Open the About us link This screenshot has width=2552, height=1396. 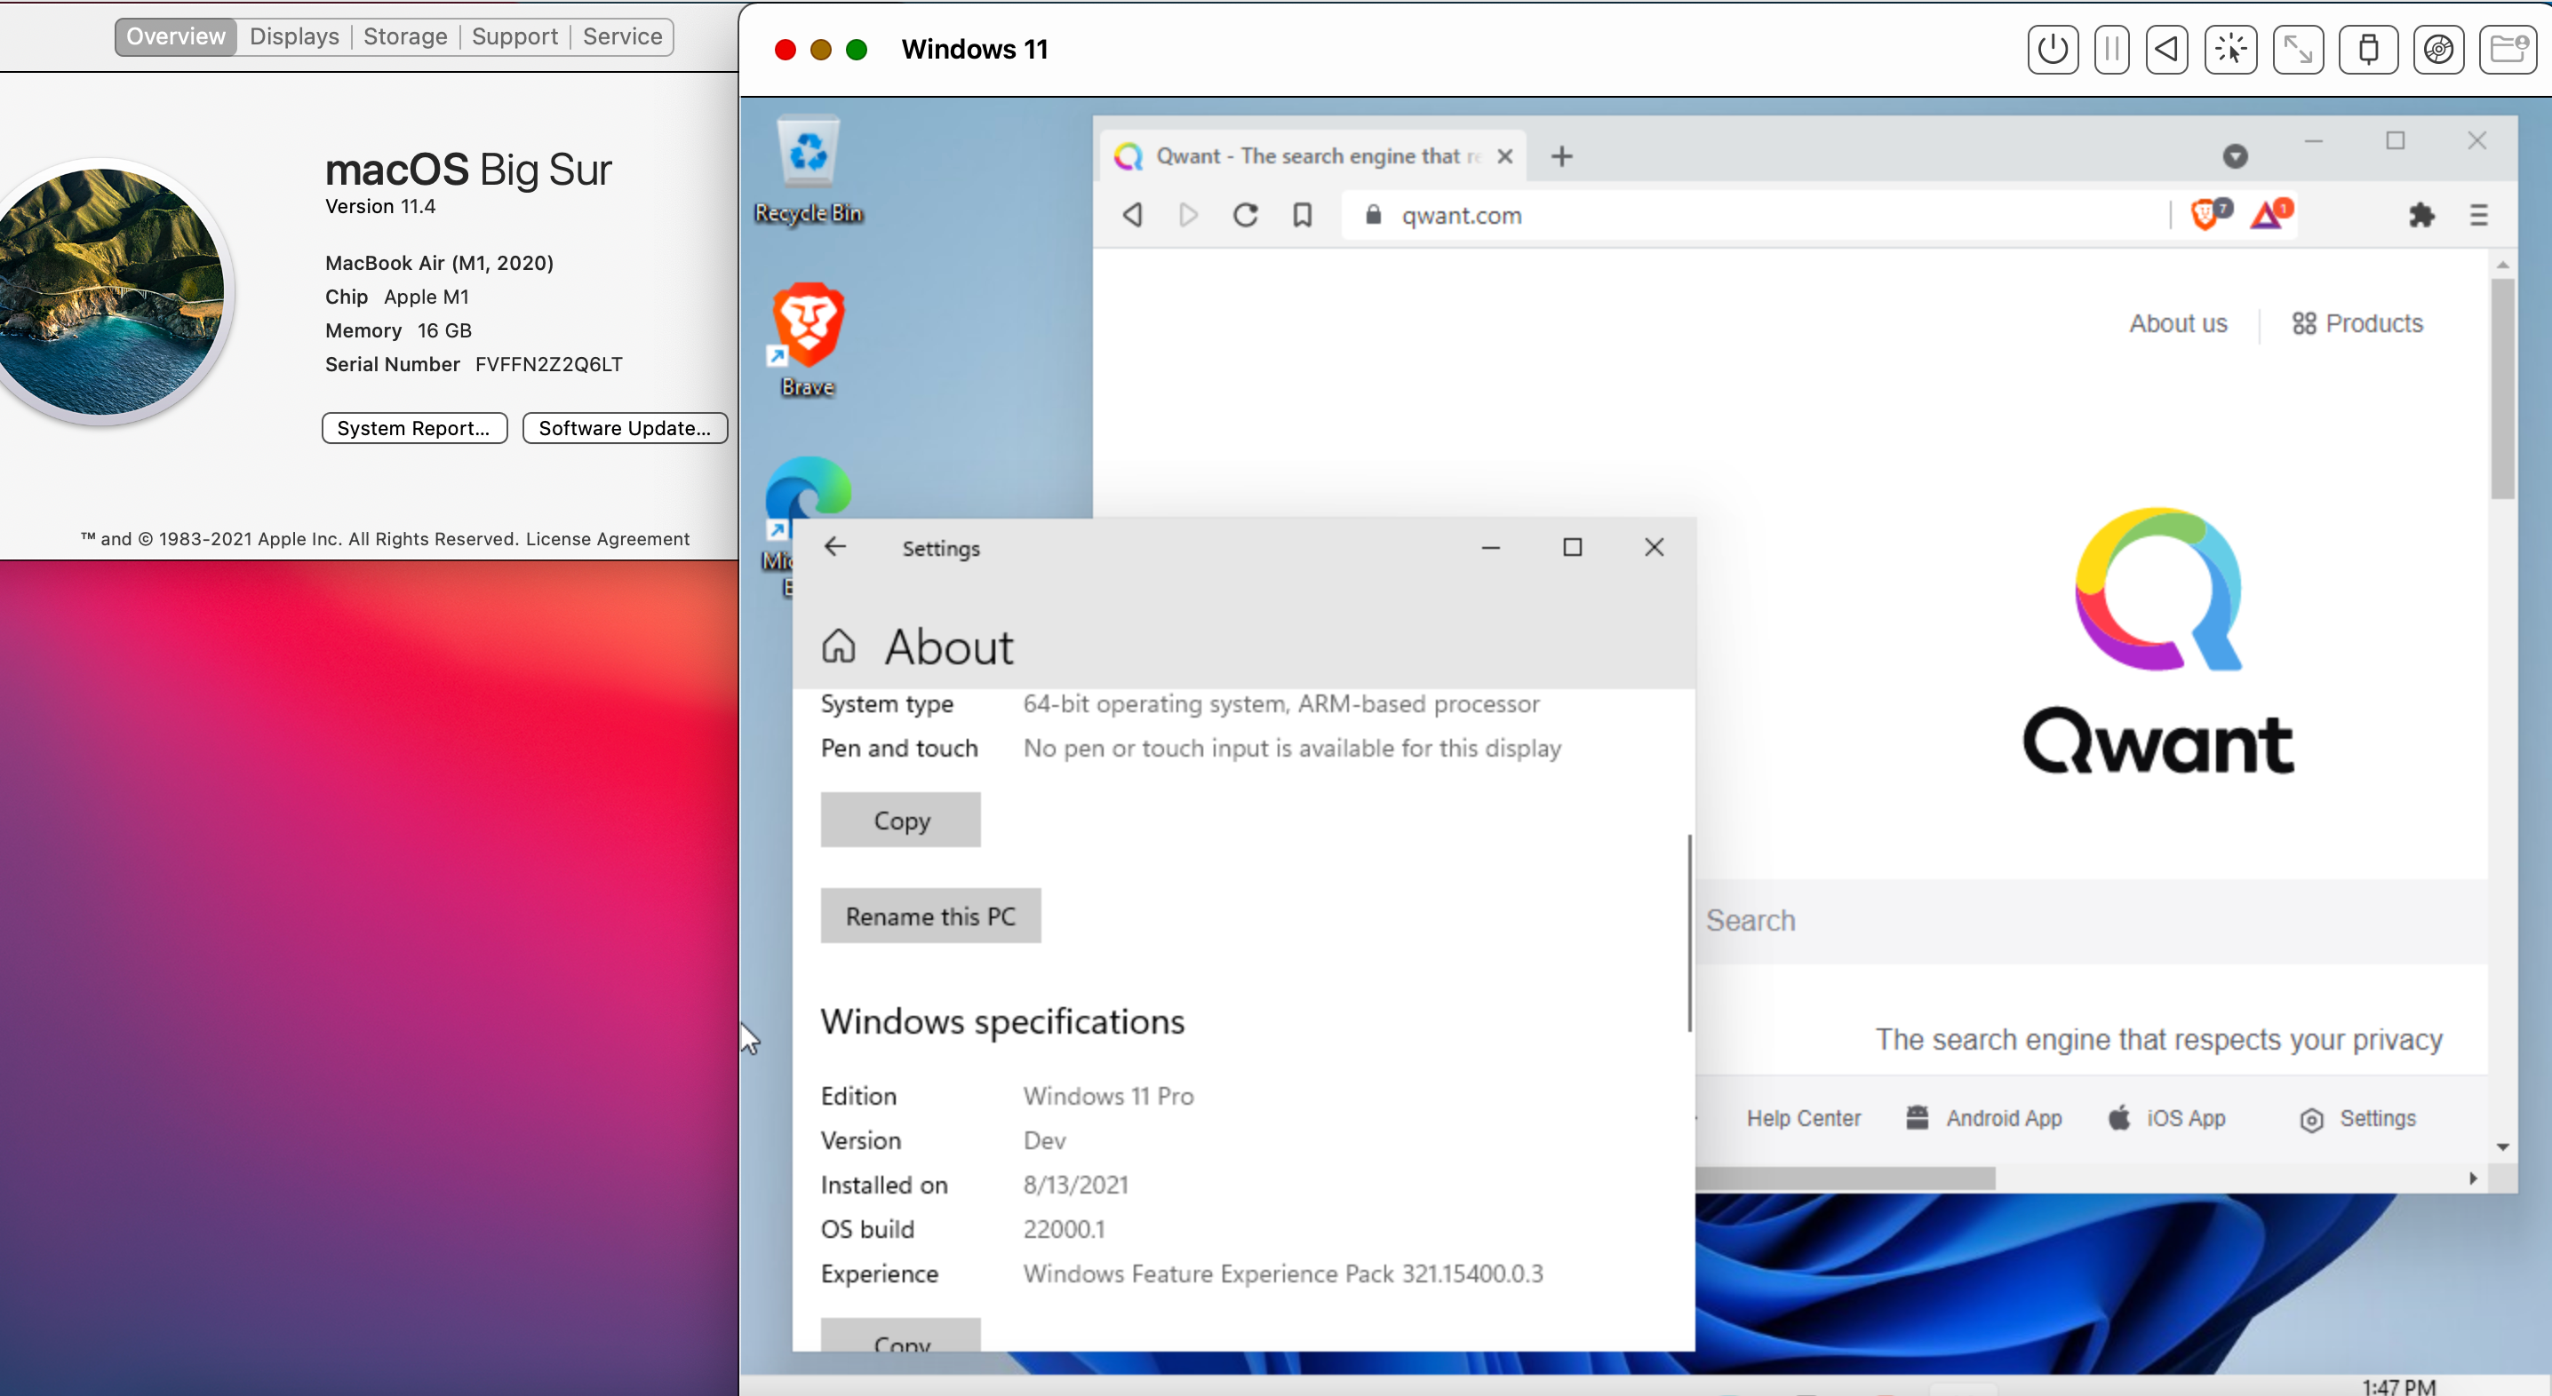[x=2178, y=324]
